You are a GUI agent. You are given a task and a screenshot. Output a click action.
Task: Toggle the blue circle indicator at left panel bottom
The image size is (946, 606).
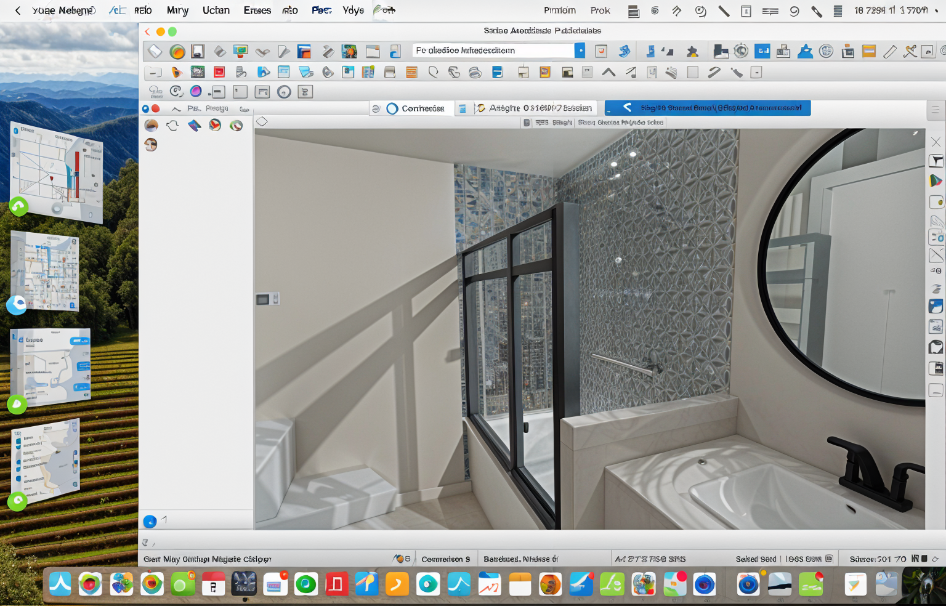[x=150, y=522]
